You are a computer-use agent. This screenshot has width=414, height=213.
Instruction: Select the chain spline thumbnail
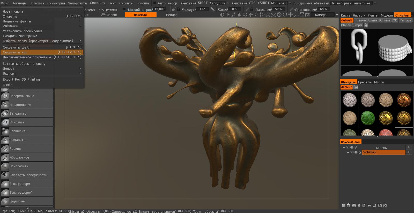coord(359,47)
